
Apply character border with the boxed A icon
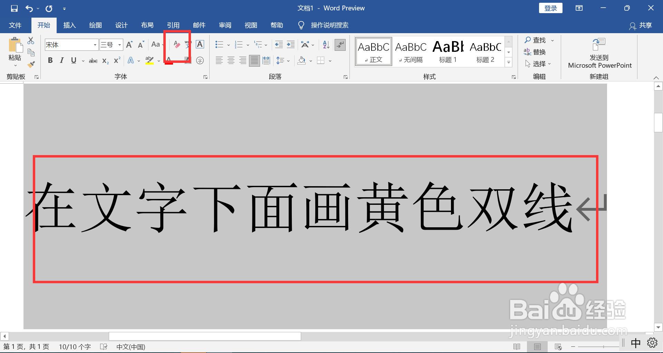click(x=200, y=44)
